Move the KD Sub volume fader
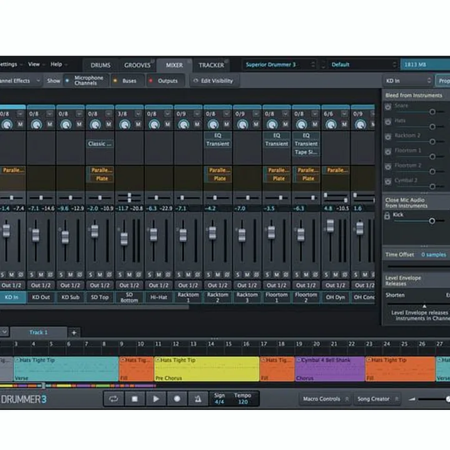The image size is (450, 450). coord(66,237)
